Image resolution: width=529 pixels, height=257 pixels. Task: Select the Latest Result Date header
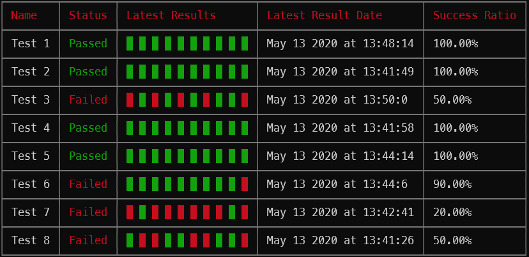click(325, 15)
